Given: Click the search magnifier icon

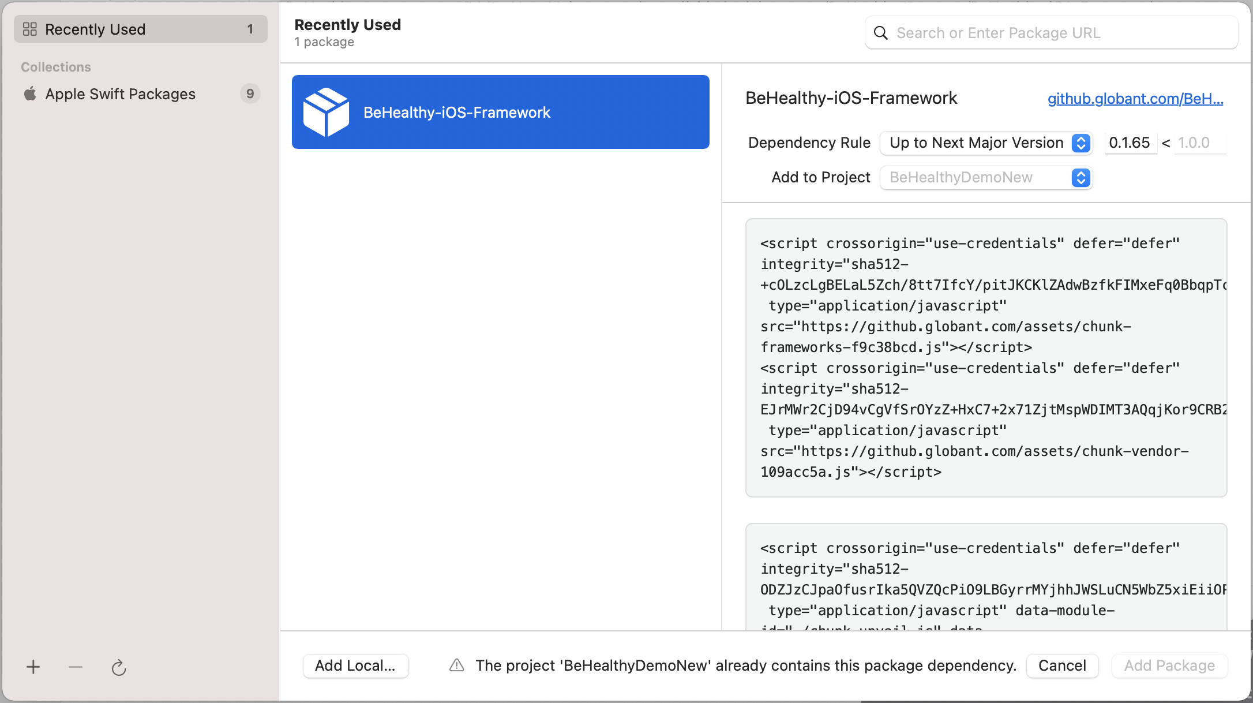Looking at the screenshot, I should click(880, 33).
